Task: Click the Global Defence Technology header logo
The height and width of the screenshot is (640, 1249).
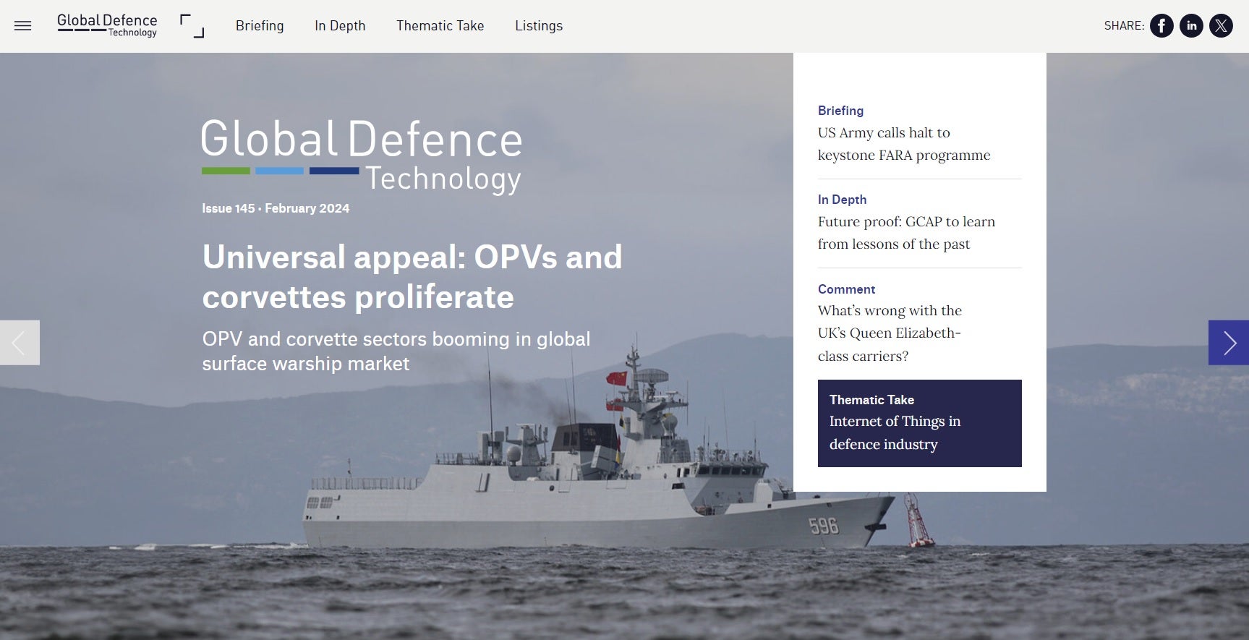Action: click(x=107, y=25)
